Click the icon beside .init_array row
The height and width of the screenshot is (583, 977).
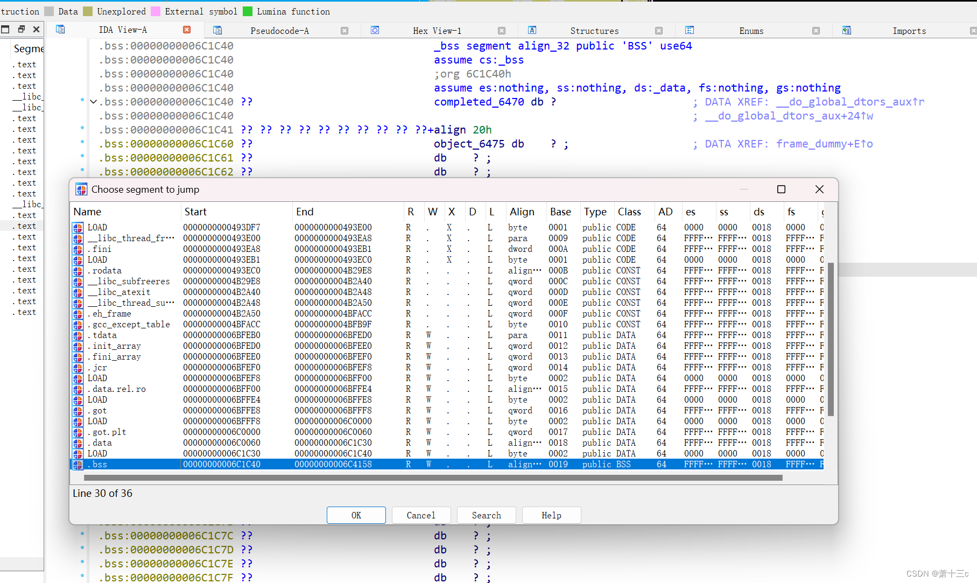(x=78, y=346)
